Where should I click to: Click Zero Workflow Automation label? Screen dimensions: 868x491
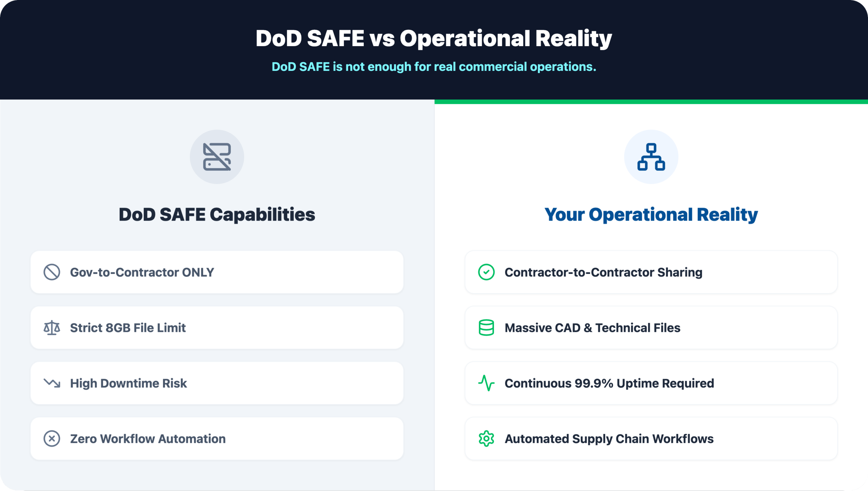click(147, 439)
